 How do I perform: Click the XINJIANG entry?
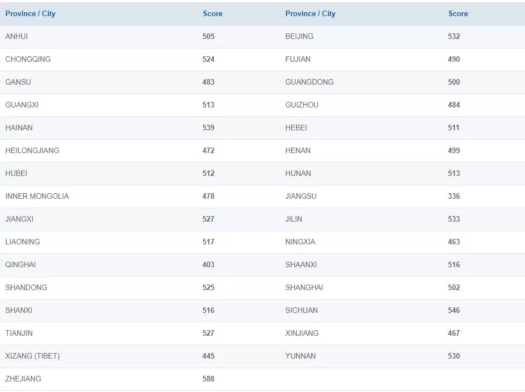[302, 333]
